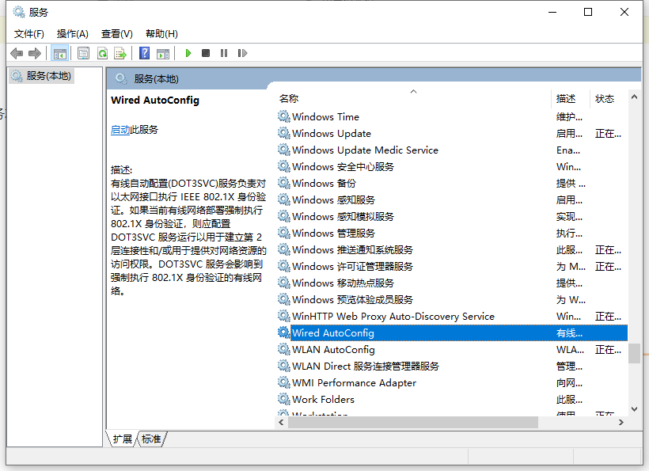Image resolution: width=649 pixels, height=471 pixels.
Task: Click the vertical scrollbar thumb
Action: coord(634,353)
